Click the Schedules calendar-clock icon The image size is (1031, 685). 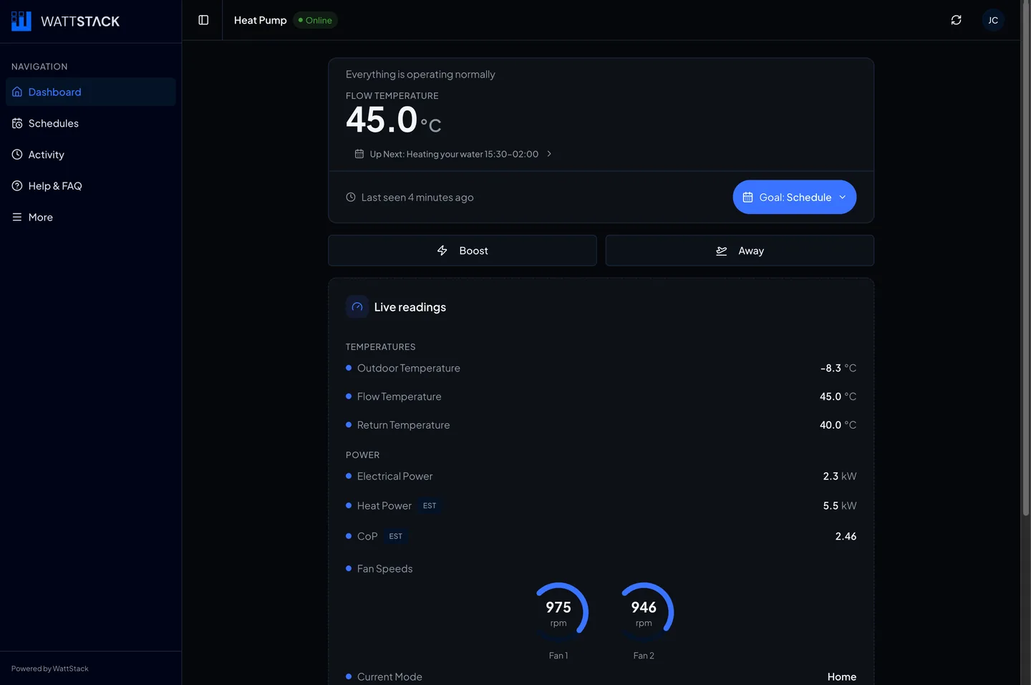pos(17,123)
